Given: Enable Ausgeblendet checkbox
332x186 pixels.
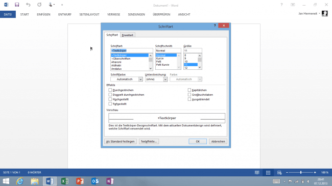Looking at the screenshot, I should [x=189, y=99].
